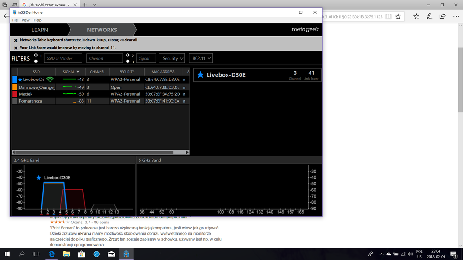463x260 pixels.
Task: Click the green Wi-Fi connected icon on Livebox-D3
Action: (50, 80)
